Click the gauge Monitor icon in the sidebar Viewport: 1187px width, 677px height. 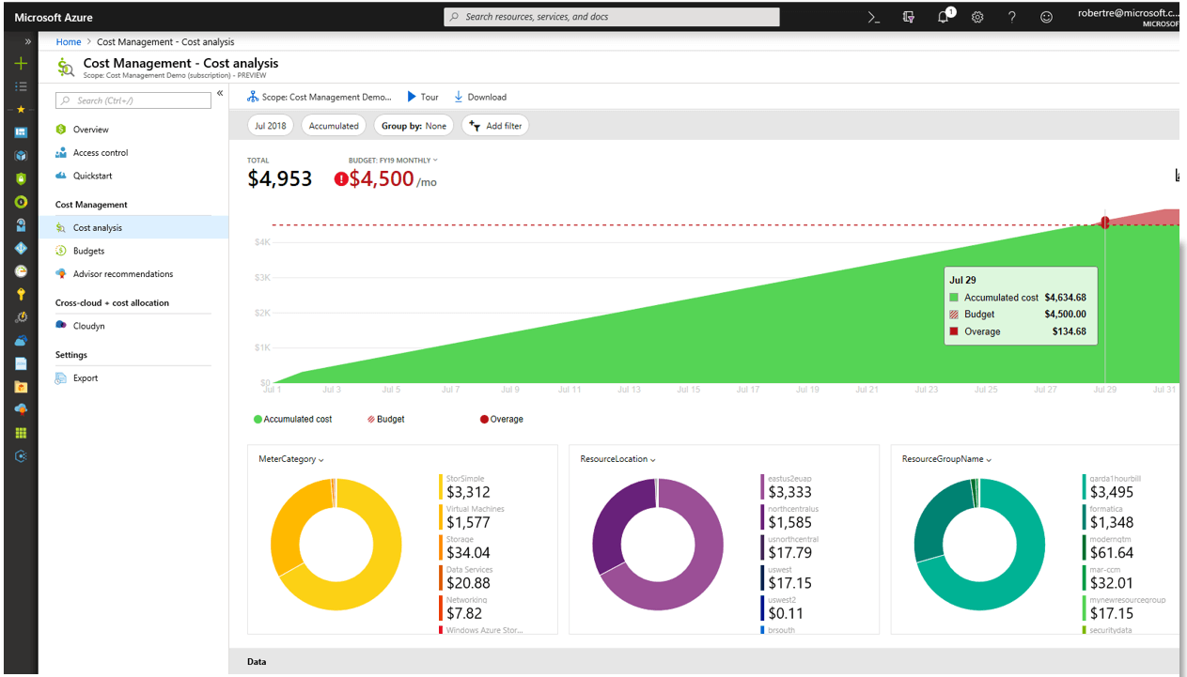point(21,271)
